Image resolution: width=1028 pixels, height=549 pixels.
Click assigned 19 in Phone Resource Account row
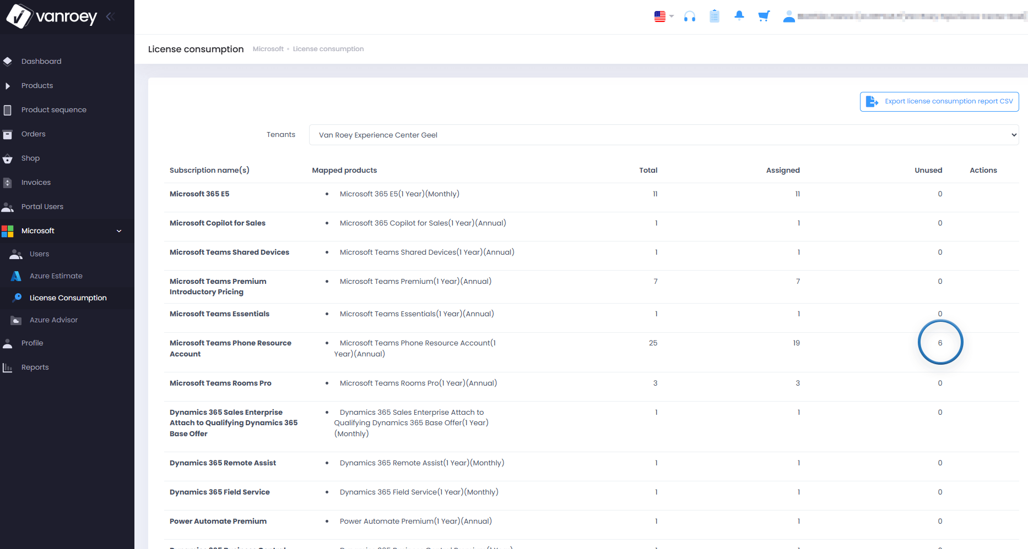click(796, 343)
